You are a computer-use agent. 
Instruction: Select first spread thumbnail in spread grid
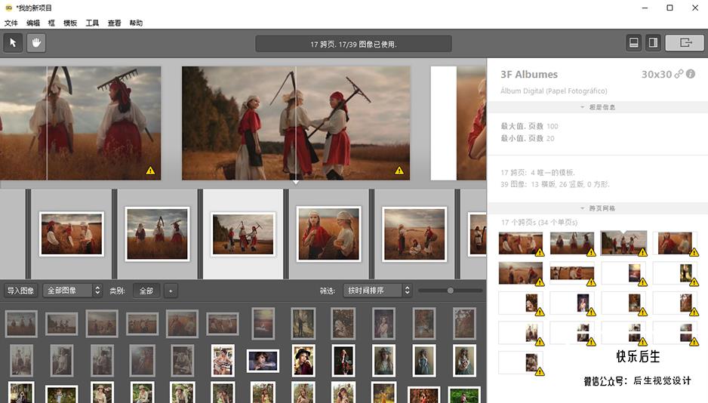point(521,243)
